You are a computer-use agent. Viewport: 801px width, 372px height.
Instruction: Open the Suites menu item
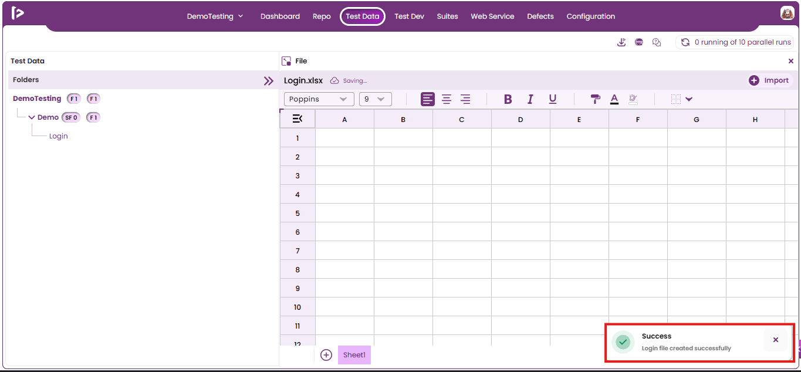pyautogui.click(x=447, y=16)
